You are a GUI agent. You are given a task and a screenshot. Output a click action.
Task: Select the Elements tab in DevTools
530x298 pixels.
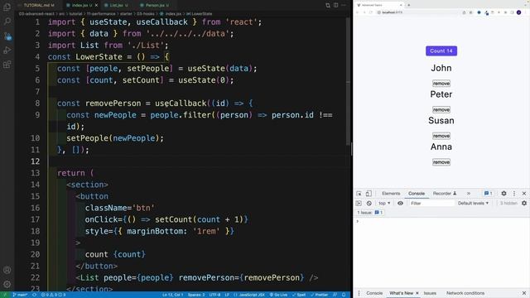391,194
